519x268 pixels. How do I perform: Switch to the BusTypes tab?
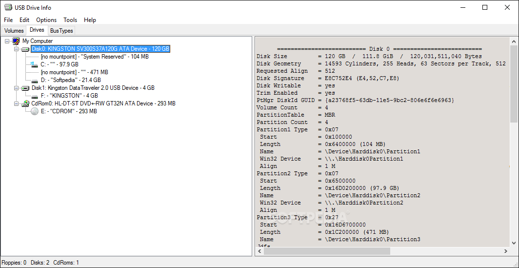click(x=61, y=30)
